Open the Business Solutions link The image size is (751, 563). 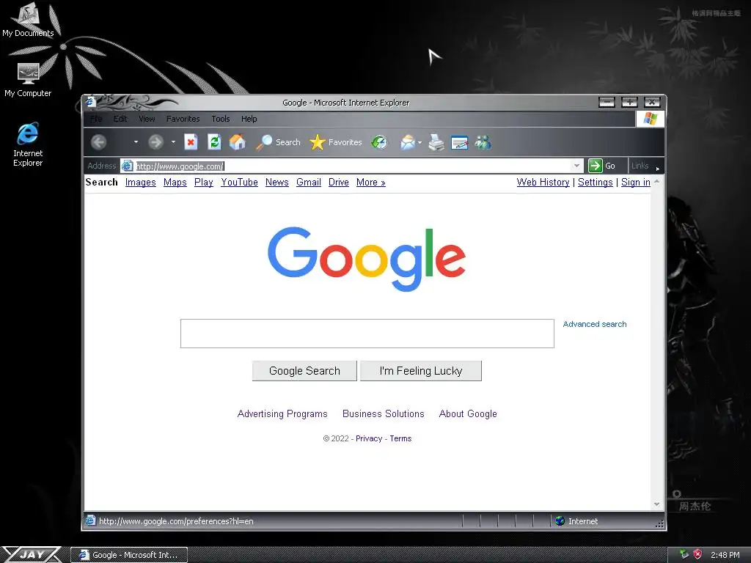click(383, 413)
